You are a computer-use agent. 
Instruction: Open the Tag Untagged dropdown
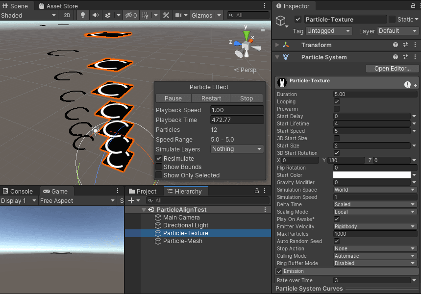(329, 31)
